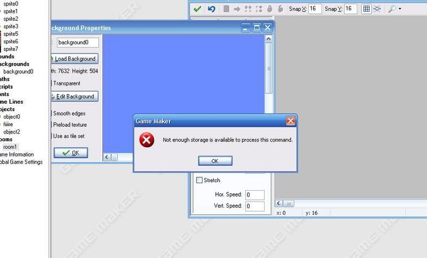Click the Objects folder in the resource tree
The height and width of the screenshot is (258, 427).
[7, 109]
